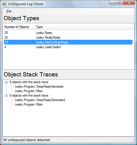Maximize the Undisposed Log Viewer window

[x=120, y=3]
